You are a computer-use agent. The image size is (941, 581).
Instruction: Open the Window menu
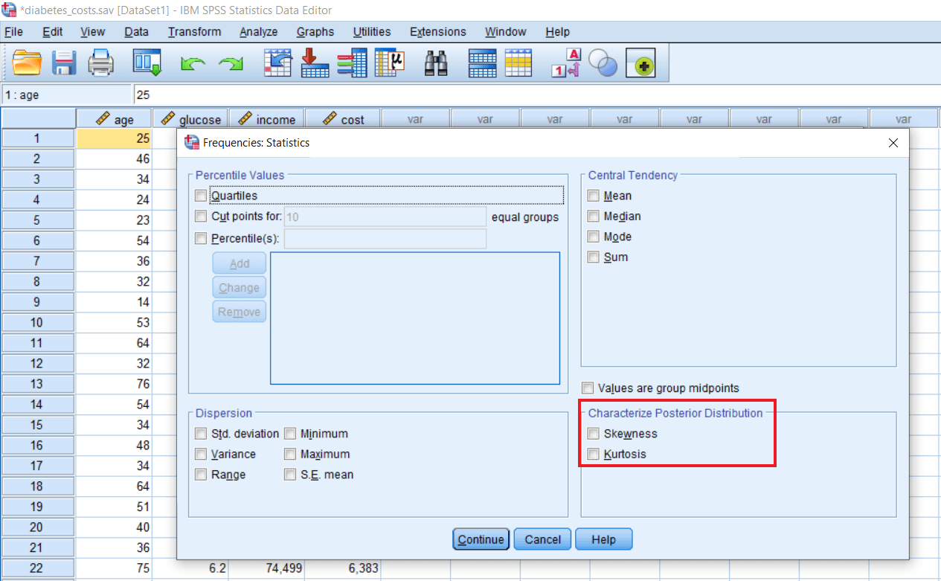click(505, 32)
